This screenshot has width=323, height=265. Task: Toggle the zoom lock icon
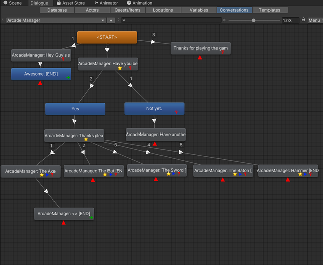pos(303,20)
